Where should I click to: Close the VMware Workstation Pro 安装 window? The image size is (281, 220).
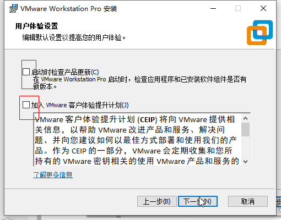(x=263, y=8)
